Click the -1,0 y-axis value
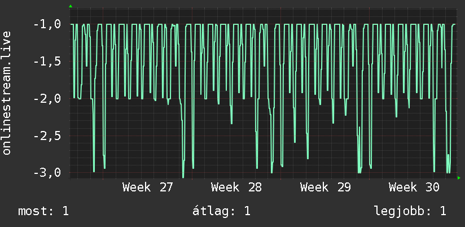The height and width of the screenshot is (227, 465). tap(47, 24)
